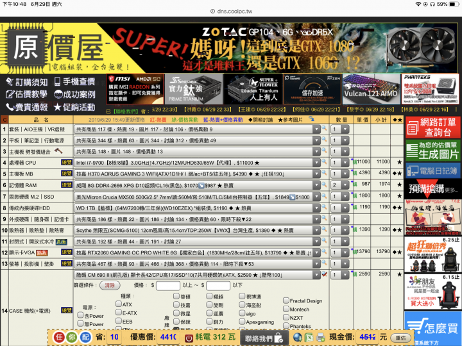Tick the 無Power checkbox
462x346 pixels.
pyautogui.click(x=80, y=324)
